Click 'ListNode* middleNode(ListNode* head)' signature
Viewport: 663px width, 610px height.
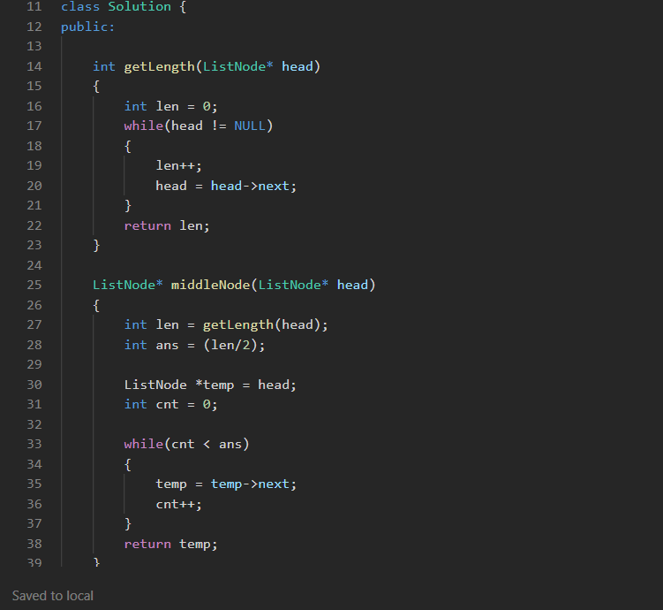pos(234,285)
